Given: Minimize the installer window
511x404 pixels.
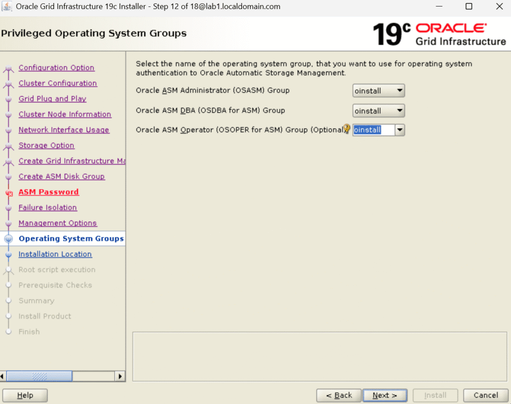Looking at the screenshot, I should [439, 6].
